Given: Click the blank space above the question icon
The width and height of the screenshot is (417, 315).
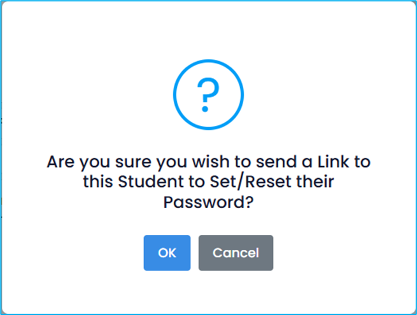Looking at the screenshot, I should 208,32.
